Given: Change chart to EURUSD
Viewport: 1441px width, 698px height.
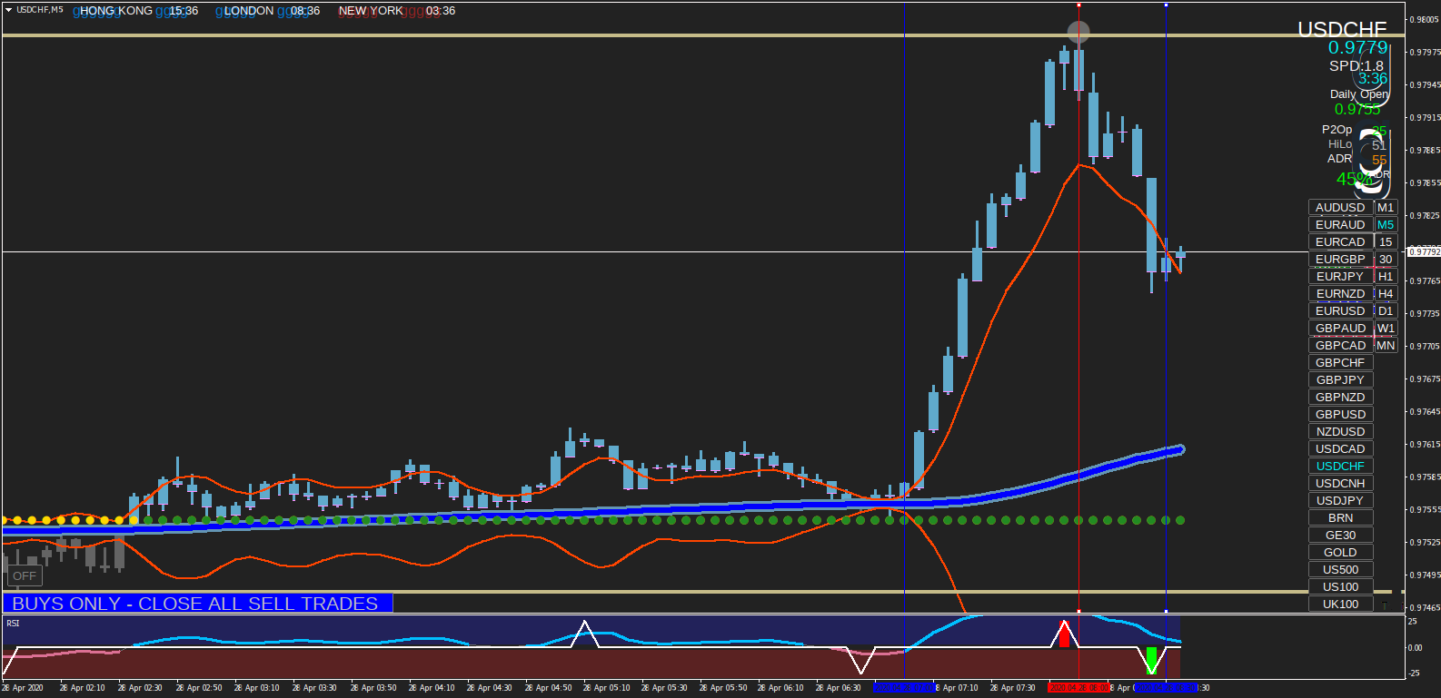Looking at the screenshot, I should (1340, 311).
